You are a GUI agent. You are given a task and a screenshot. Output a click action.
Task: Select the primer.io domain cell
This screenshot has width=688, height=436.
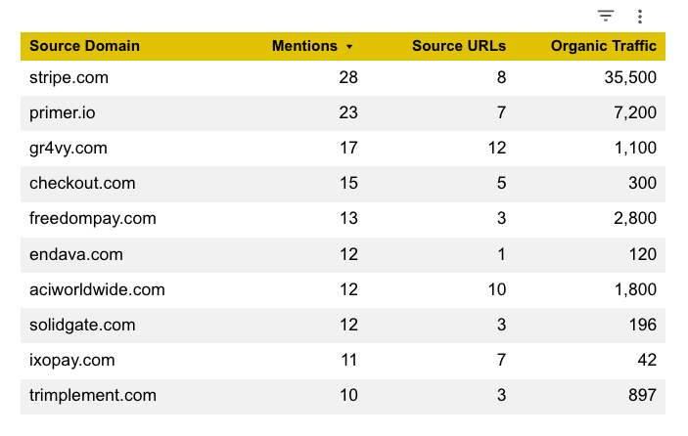[x=62, y=112]
